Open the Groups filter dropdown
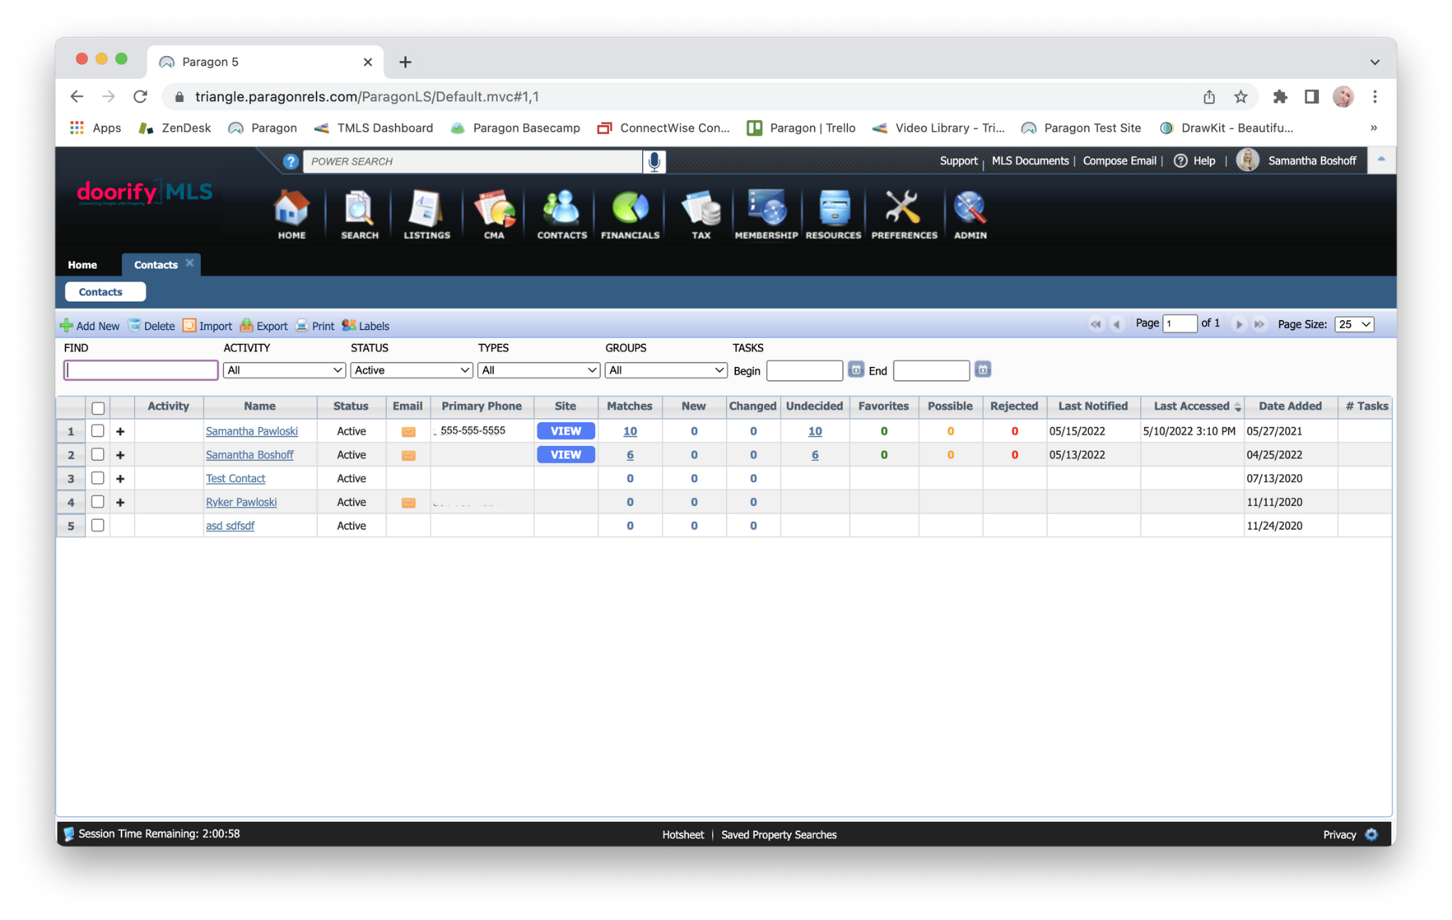 [666, 370]
